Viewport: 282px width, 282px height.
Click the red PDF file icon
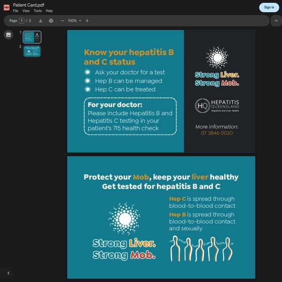7,7
